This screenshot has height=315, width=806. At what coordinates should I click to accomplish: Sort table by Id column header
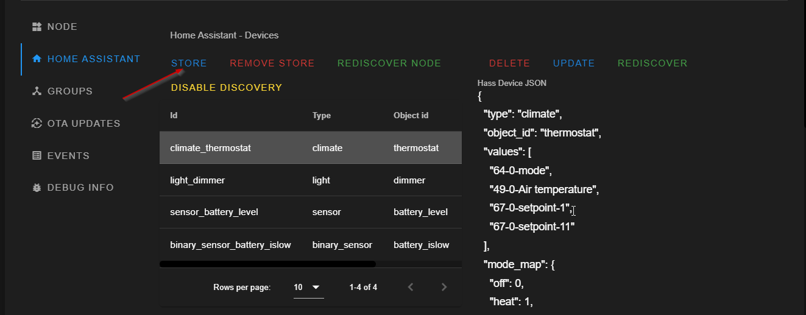174,115
